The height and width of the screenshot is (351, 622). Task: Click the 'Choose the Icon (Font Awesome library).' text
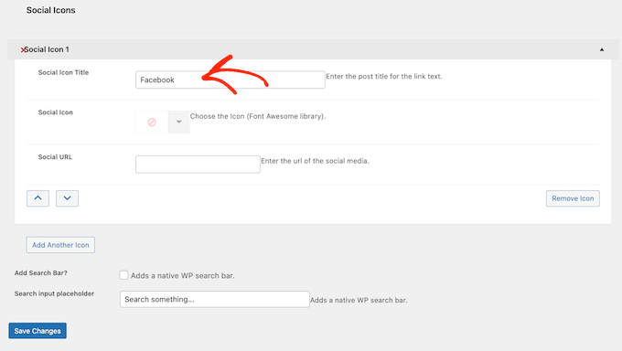pyautogui.click(x=258, y=116)
